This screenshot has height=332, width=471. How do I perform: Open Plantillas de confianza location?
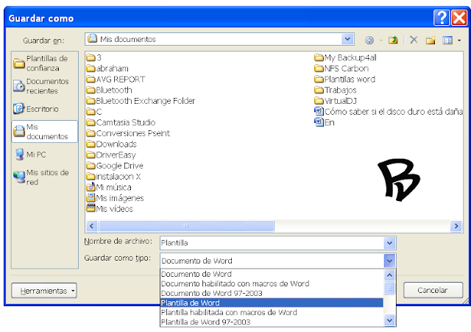pos(45,63)
